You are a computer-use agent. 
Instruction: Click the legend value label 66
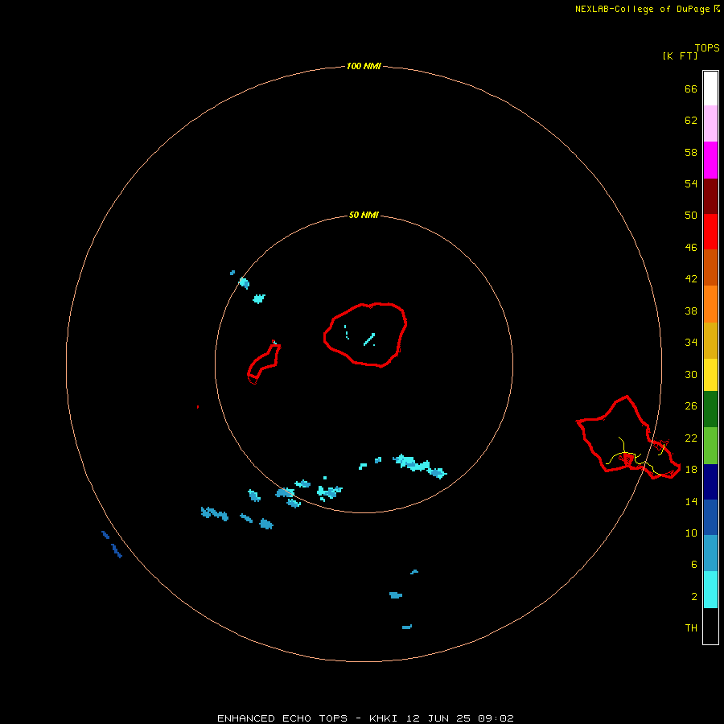pyautogui.click(x=691, y=89)
